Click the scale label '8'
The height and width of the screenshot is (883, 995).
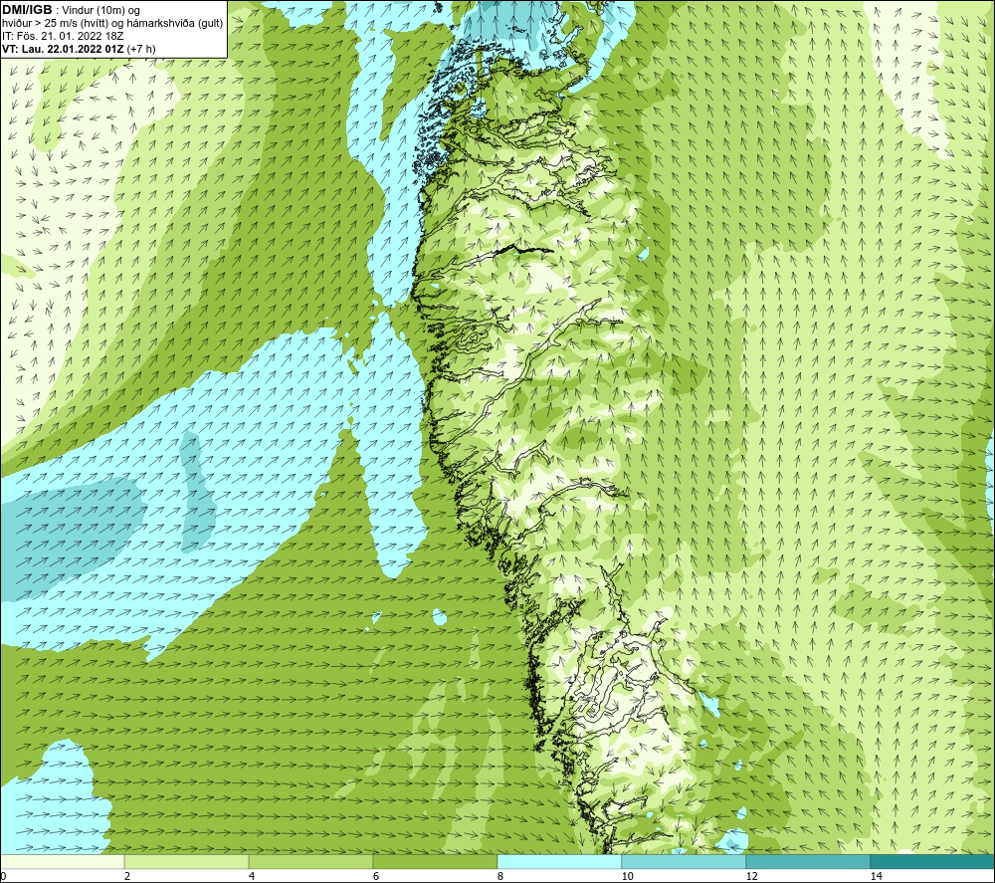coord(500,877)
